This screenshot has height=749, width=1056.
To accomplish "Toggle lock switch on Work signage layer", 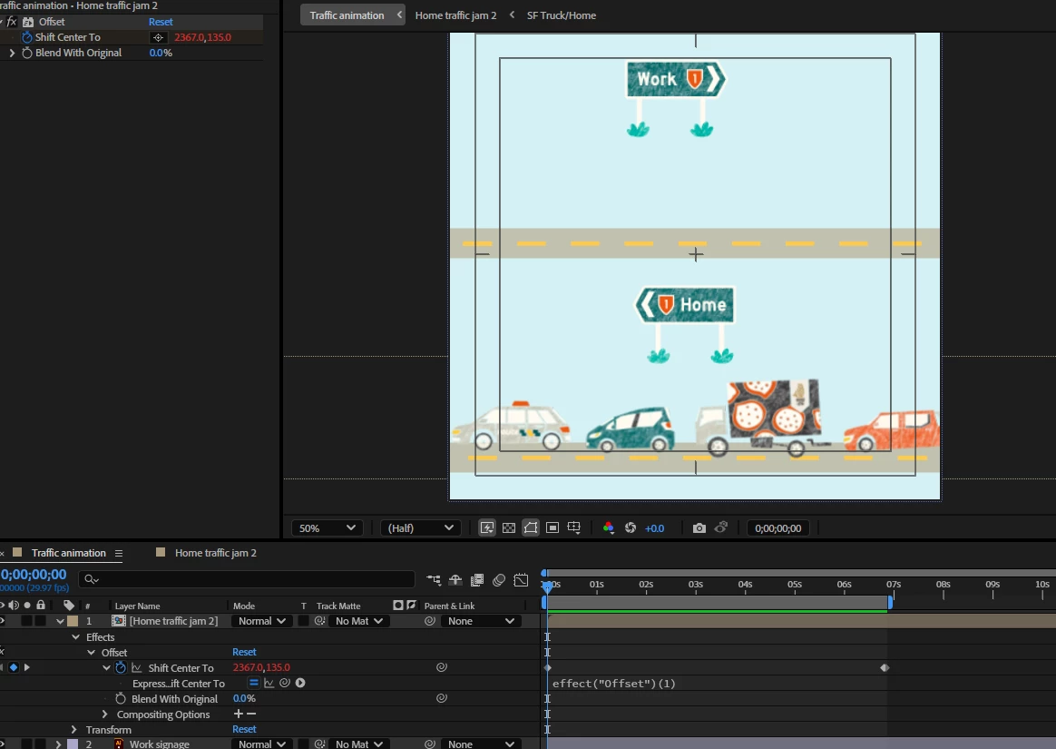I will click(41, 744).
